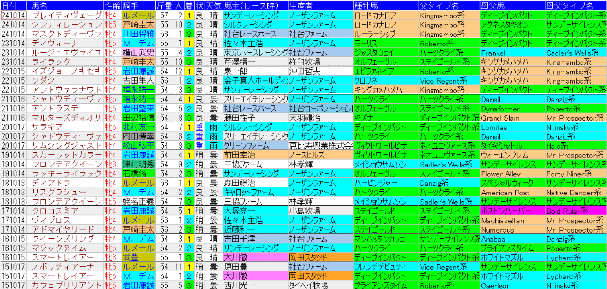Select horse name ライラック
The width and height of the screenshot is (607, 289).
coord(65,62)
